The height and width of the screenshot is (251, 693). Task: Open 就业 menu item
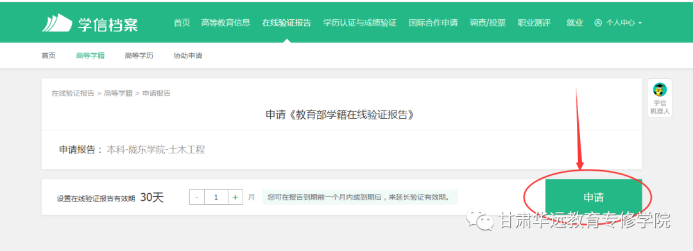(x=574, y=22)
